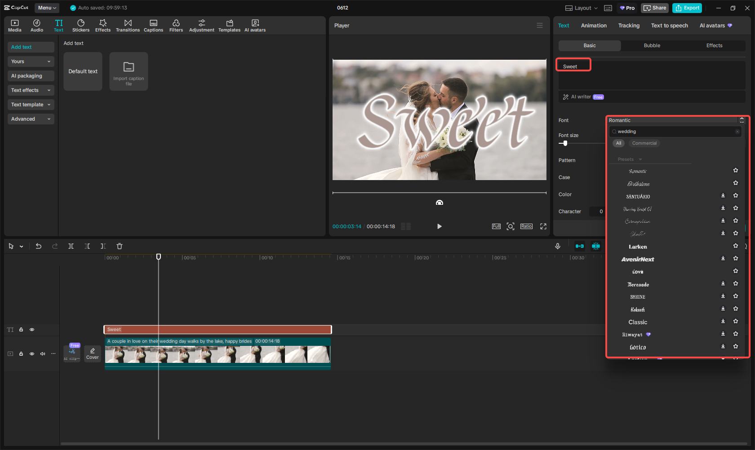Download the Serenade font
Screen dimensions: 755x450
(x=723, y=283)
